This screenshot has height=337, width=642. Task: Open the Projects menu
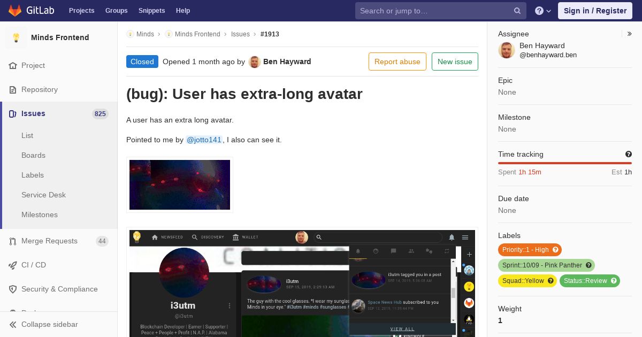tap(81, 11)
